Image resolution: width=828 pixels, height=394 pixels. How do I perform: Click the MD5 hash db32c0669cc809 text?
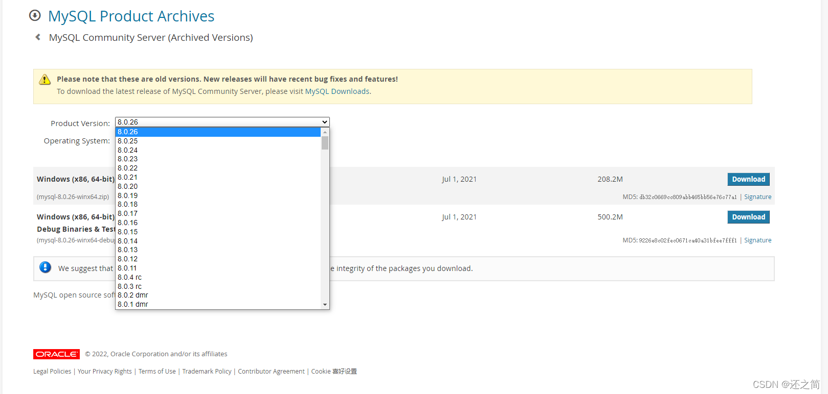pyautogui.click(x=688, y=197)
